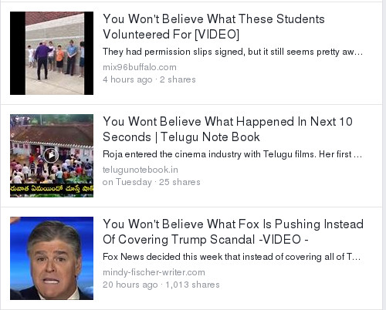This screenshot has height=310, width=386.
Task: Visit mix96buffalo.com source link
Action: [x=140, y=67]
